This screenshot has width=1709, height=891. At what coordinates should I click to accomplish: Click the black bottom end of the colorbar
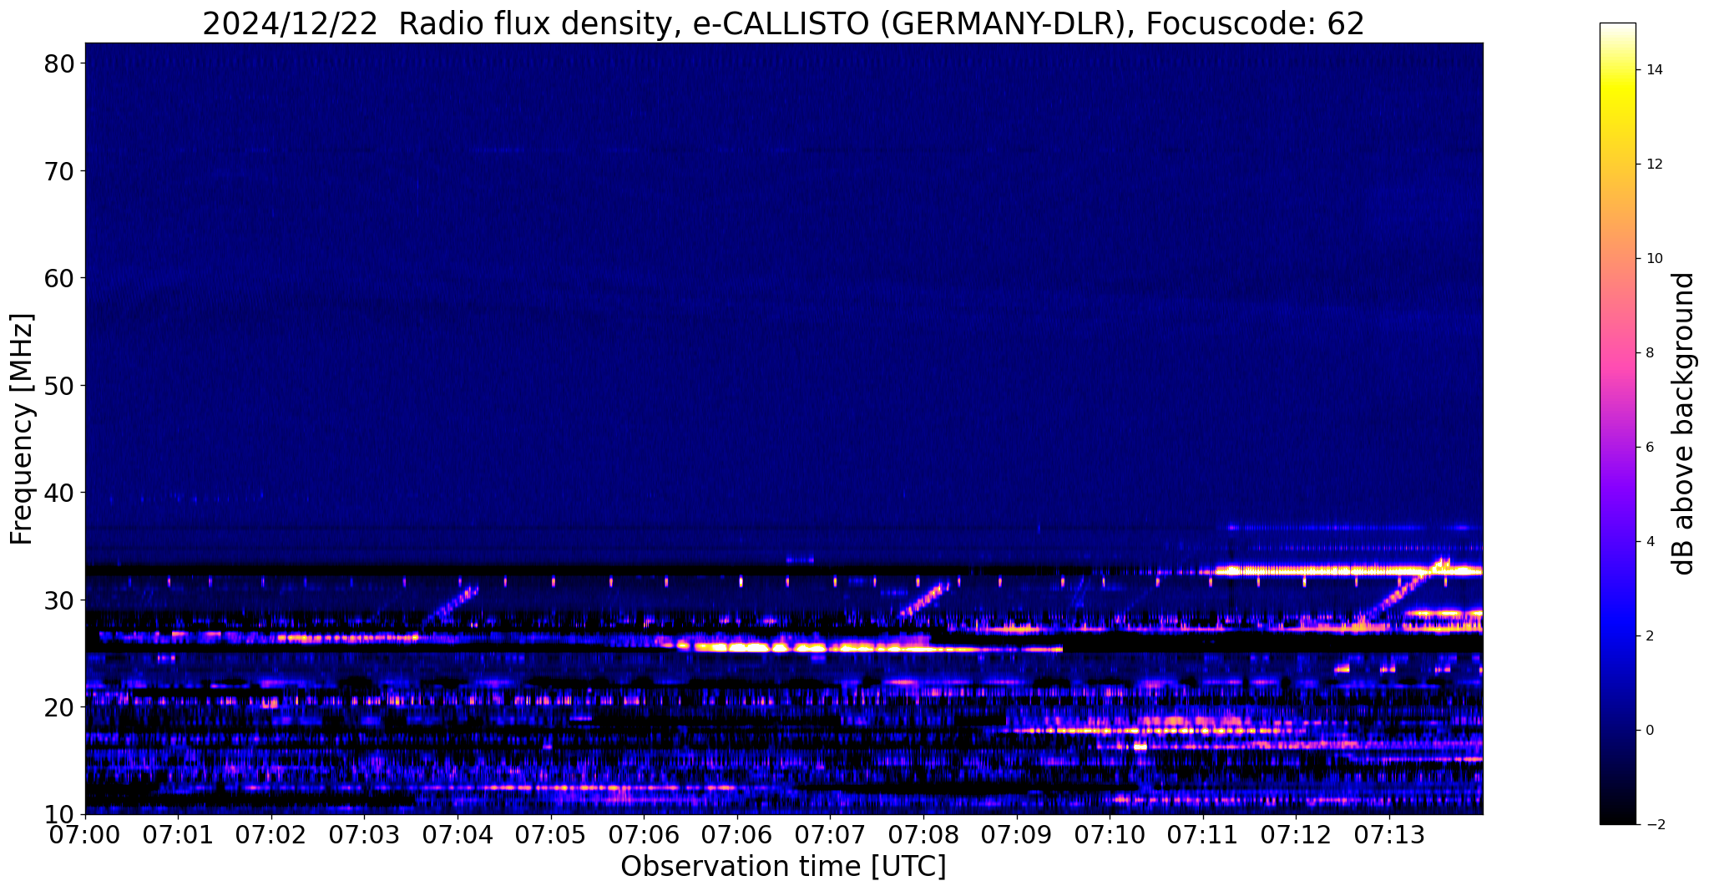1617,817
